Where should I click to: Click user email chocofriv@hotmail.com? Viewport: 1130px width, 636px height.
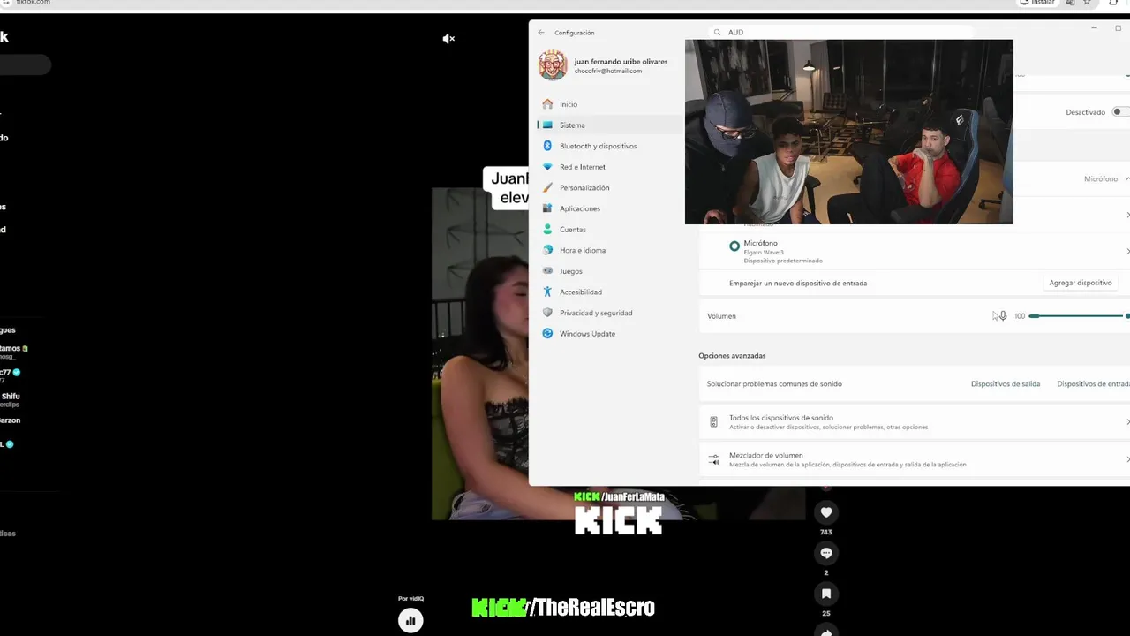(x=607, y=71)
